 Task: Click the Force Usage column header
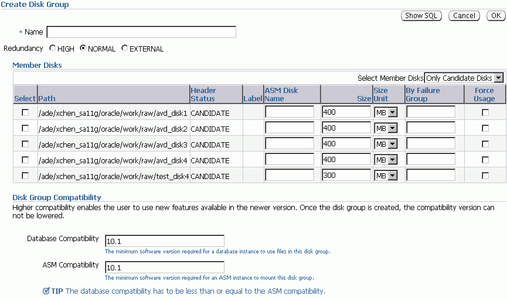[x=484, y=94]
